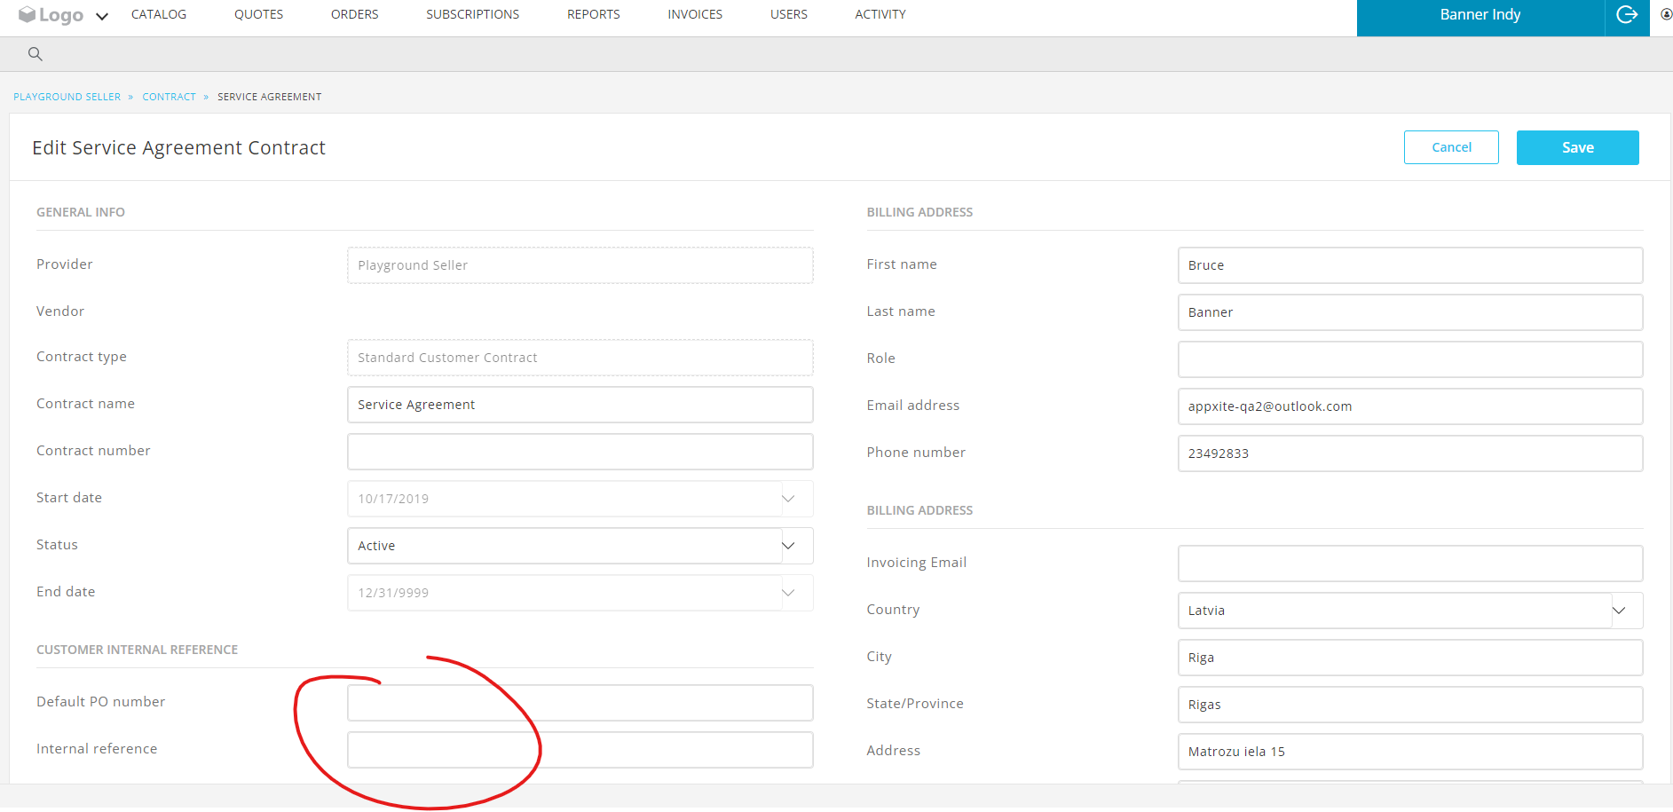1673x812 pixels.
Task: Open the End date dropdown
Action: [580, 593]
